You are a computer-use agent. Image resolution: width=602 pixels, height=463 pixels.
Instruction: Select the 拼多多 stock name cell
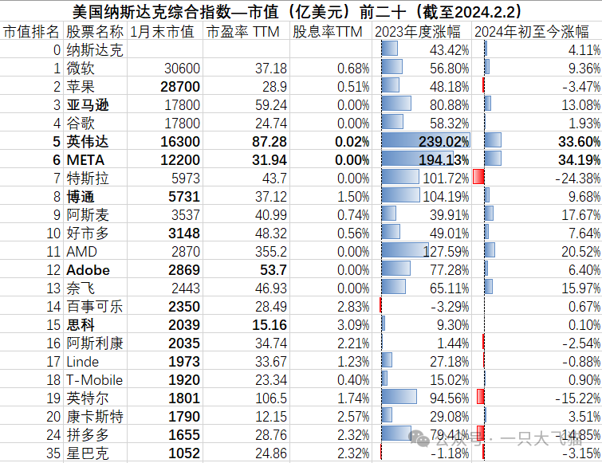point(88,435)
